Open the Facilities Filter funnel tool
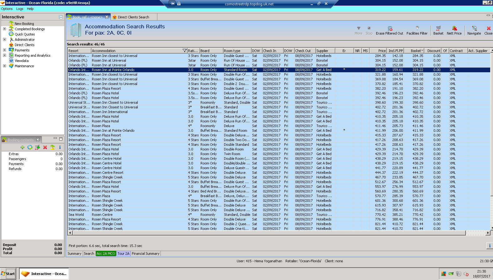The width and height of the screenshot is (493, 280). tap(417, 28)
